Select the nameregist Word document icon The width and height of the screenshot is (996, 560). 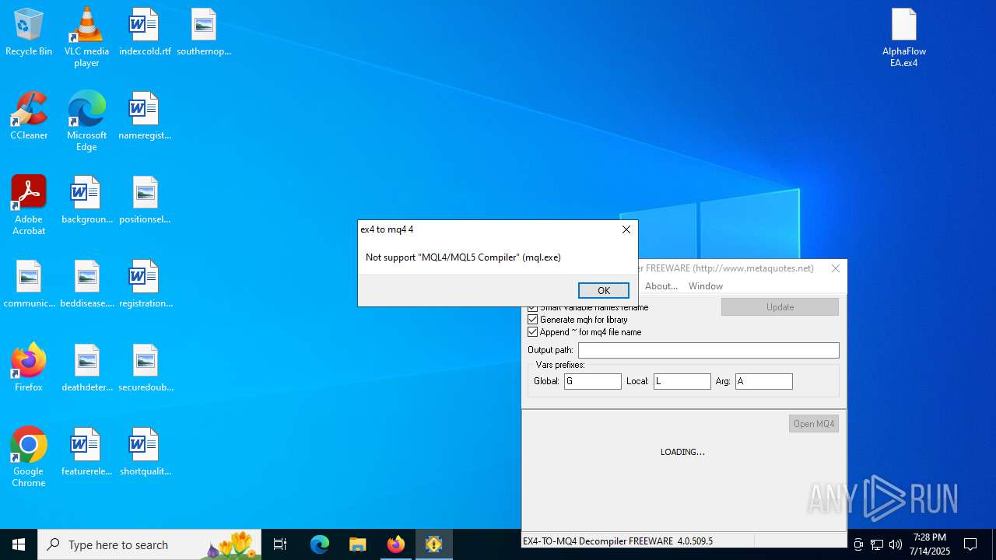click(x=145, y=117)
